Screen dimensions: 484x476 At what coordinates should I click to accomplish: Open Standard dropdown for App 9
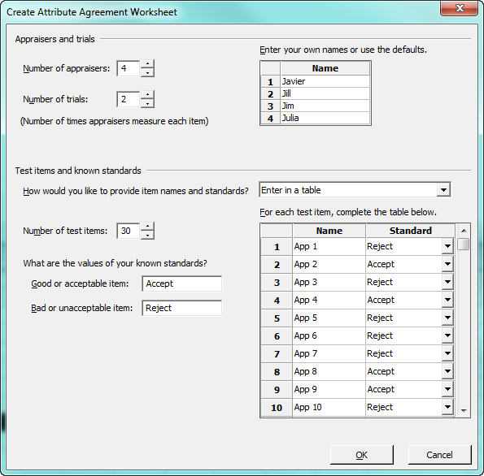click(447, 389)
